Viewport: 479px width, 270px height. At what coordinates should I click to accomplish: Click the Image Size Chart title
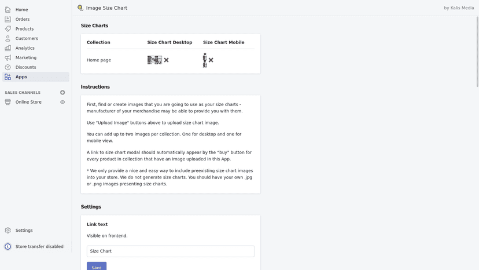pyautogui.click(x=106, y=8)
